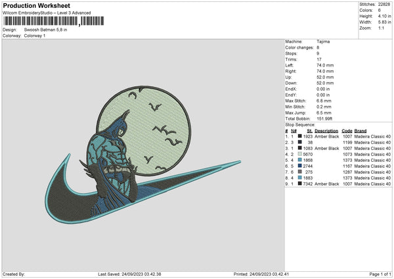Select the Trims value 17
This screenshot has width=394, height=279.
(319, 59)
